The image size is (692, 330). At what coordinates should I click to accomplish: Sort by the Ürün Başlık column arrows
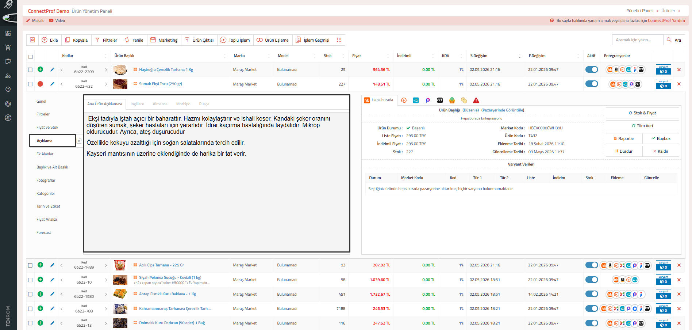(x=225, y=56)
